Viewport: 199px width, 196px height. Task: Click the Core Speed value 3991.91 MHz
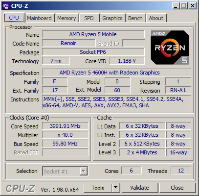click(65, 126)
